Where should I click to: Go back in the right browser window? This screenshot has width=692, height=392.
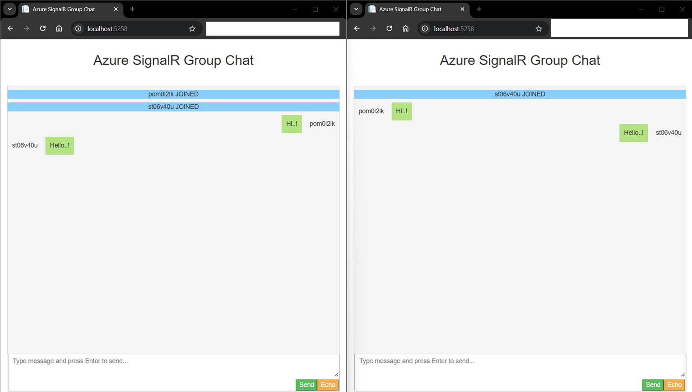pos(357,28)
